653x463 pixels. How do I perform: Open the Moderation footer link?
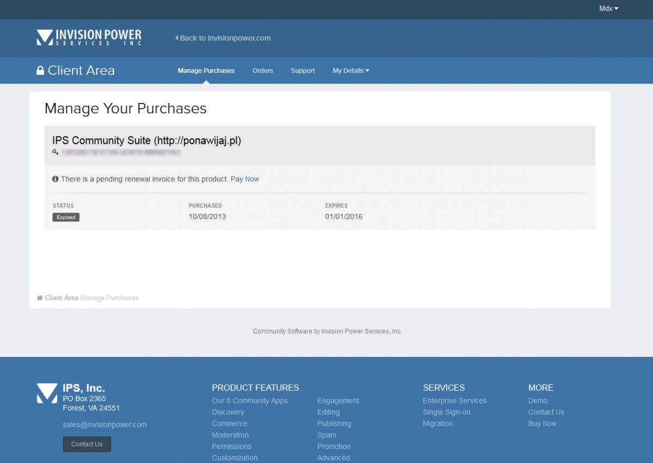tap(230, 435)
